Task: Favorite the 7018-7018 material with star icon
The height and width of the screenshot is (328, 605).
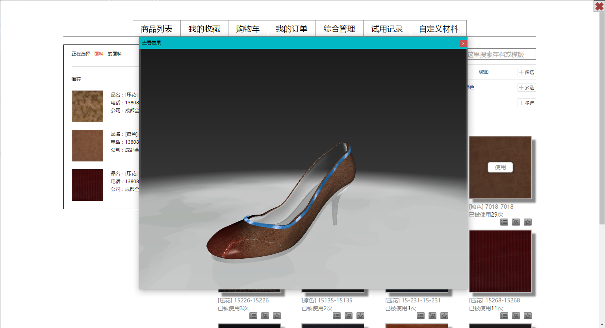Action: tap(528, 222)
